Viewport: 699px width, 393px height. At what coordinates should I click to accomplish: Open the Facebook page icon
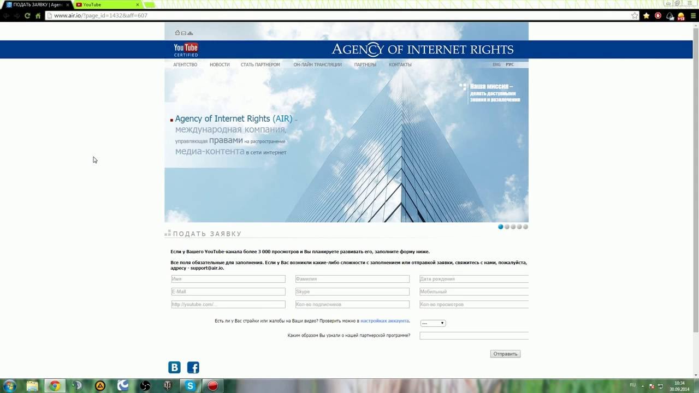193,367
